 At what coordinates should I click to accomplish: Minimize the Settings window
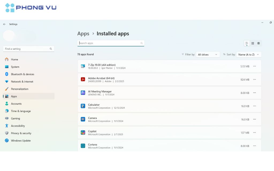262,22
